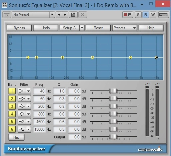Screen dimensions: 171x156
Task: Click band 1 low shelf filter icon
Action: click(x=22, y=91)
